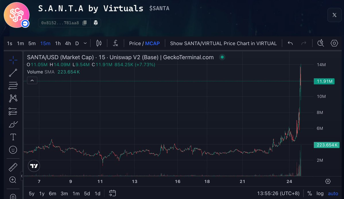Toggle log scale on price axis
Screen dimensions: 344x199
point(320,194)
